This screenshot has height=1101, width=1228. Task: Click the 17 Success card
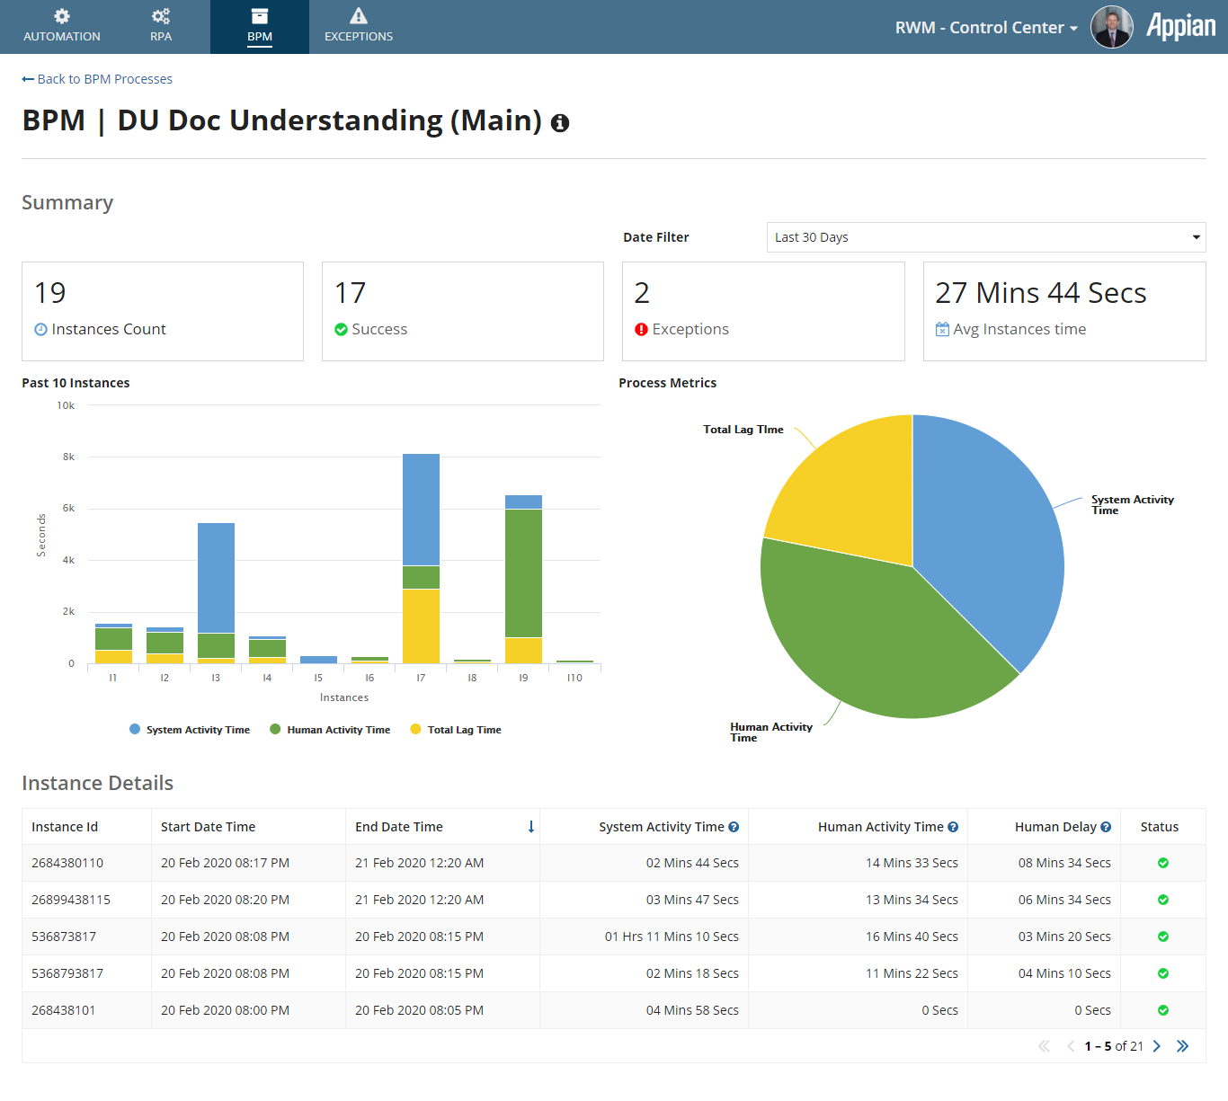(463, 311)
